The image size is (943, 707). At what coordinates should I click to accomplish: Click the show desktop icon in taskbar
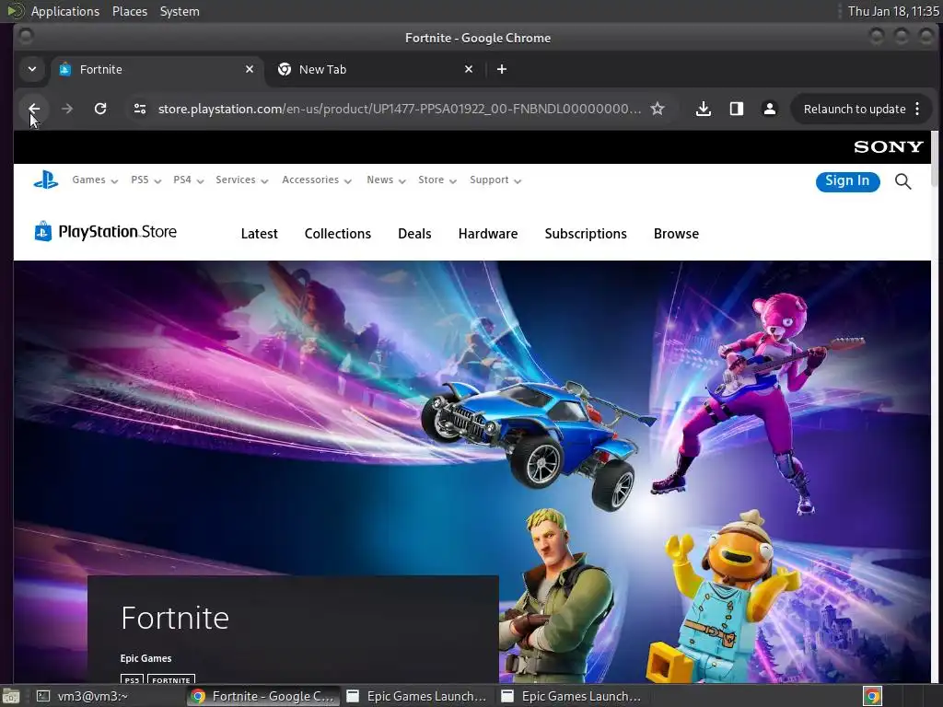(x=11, y=696)
